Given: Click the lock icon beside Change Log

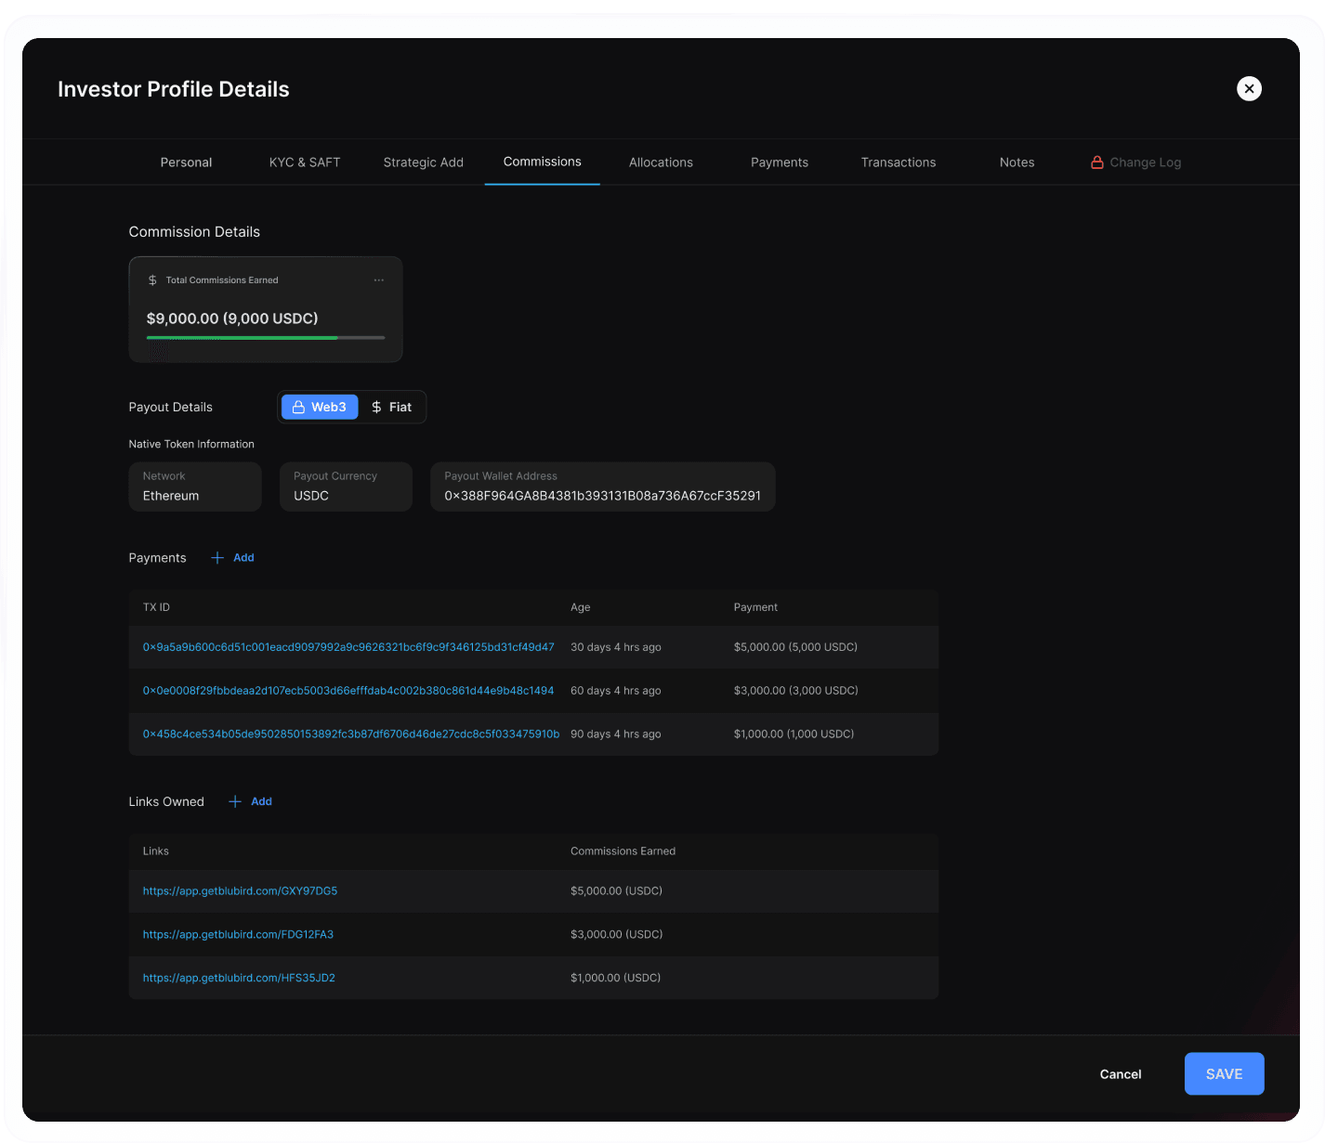Looking at the screenshot, I should pos(1097,162).
